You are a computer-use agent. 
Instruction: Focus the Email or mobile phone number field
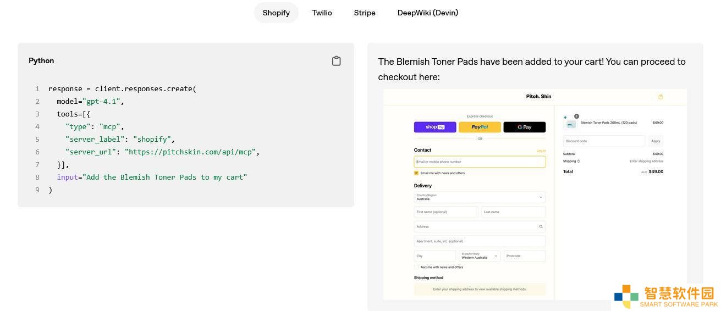[x=480, y=162]
